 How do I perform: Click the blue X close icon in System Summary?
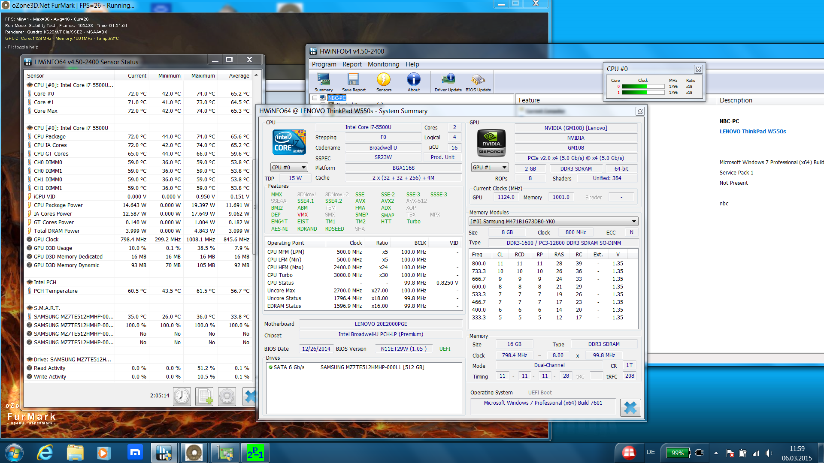pos(630,407)
